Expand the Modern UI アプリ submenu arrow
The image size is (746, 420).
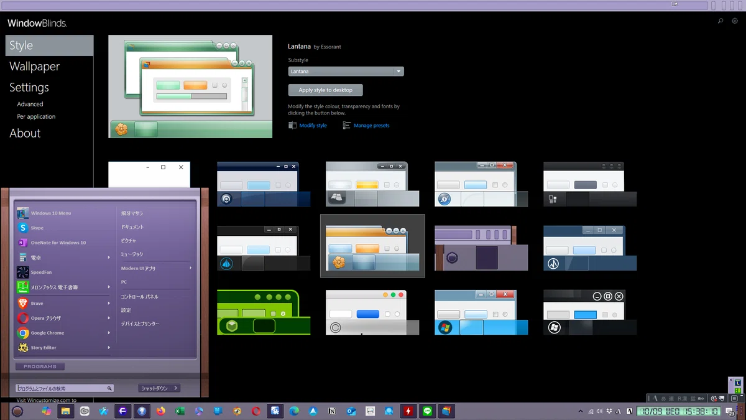[190, 268]
